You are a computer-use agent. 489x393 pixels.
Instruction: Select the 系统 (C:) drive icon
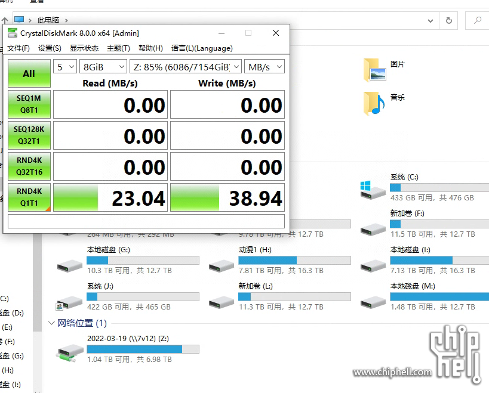[373, 190]
